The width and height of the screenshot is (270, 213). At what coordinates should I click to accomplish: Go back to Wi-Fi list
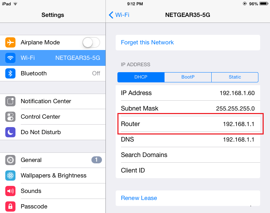click(x=119, y=15)
